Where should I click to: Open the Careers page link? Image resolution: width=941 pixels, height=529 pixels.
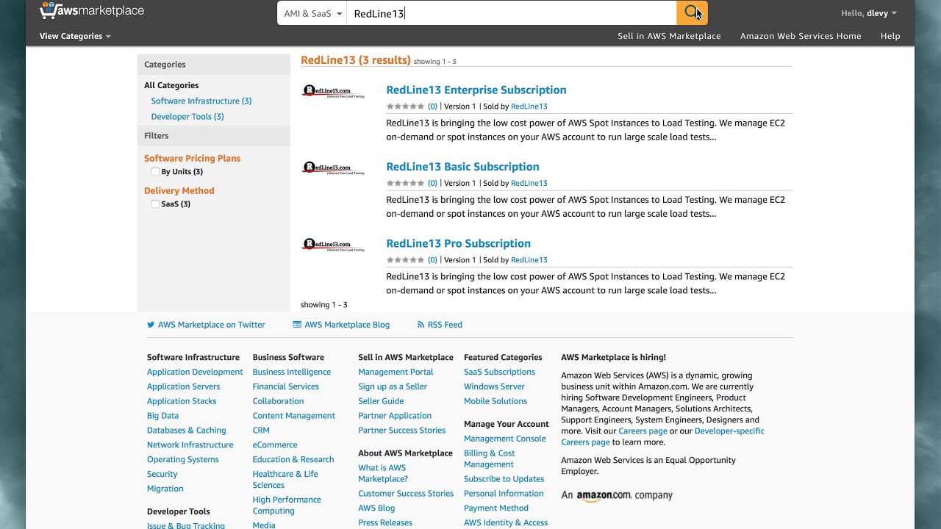point(643,431)
